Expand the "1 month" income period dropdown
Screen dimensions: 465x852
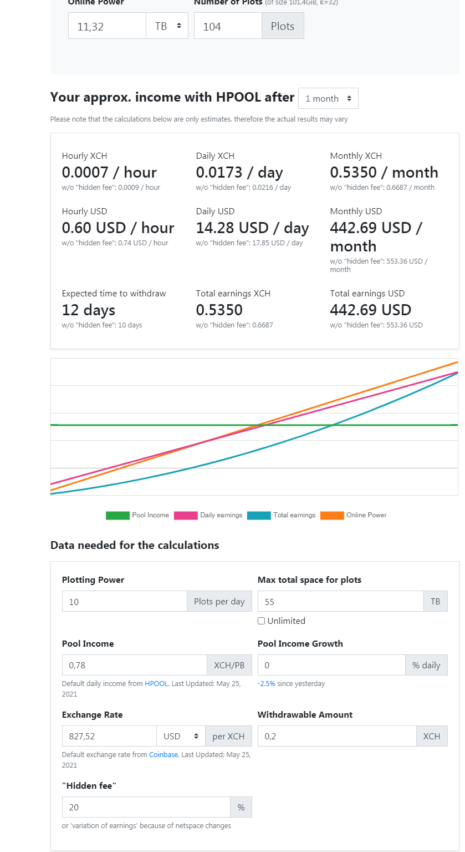(x=328, y=98)
